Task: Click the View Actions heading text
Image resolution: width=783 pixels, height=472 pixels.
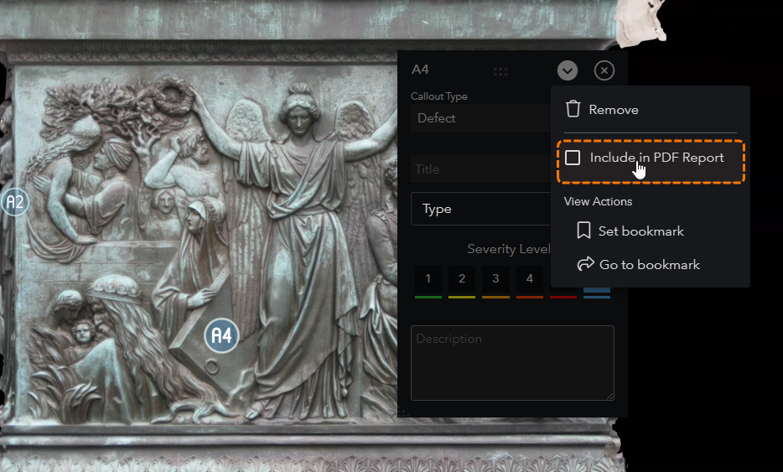Action: [598, 201]
